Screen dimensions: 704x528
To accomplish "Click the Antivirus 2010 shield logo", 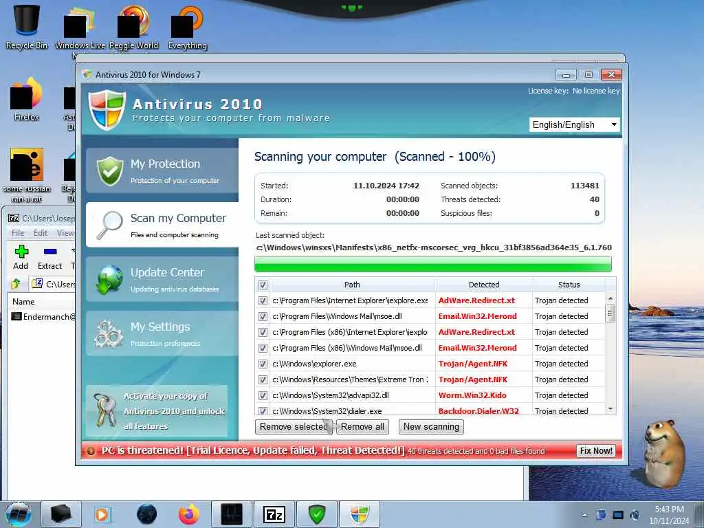I will 107,109.
